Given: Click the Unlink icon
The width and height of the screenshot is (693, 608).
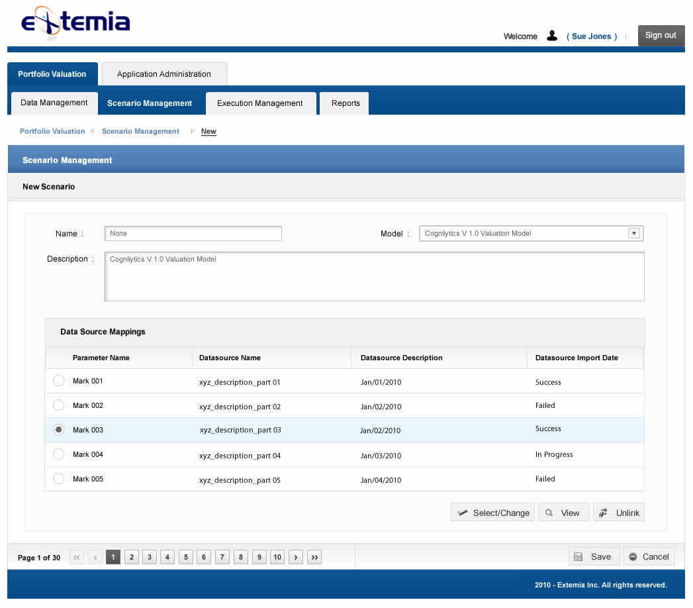Looking at the screenshot, I should (x=603, y=513).
